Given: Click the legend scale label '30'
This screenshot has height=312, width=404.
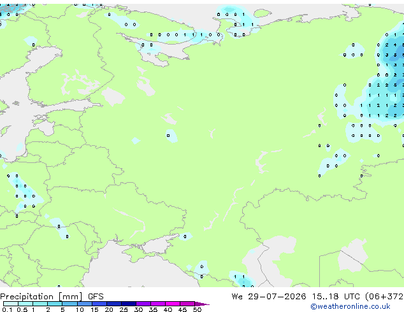Looking at the screenshot, I should 139,309.
